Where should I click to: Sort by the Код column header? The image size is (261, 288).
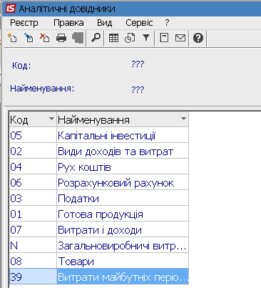(33, 119)
